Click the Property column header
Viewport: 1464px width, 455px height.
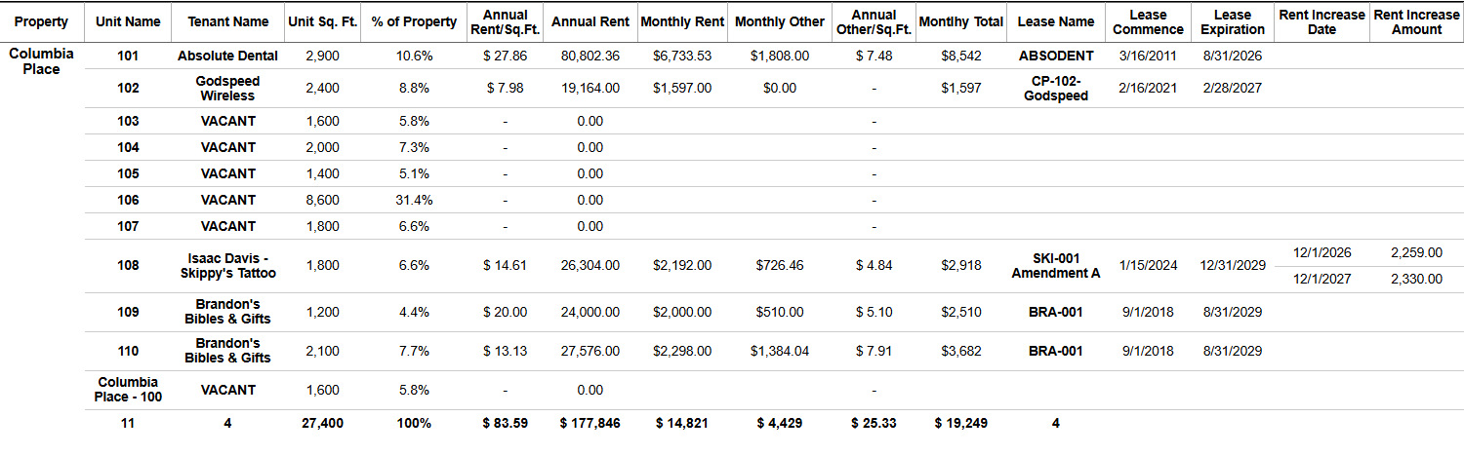(42, 21)
